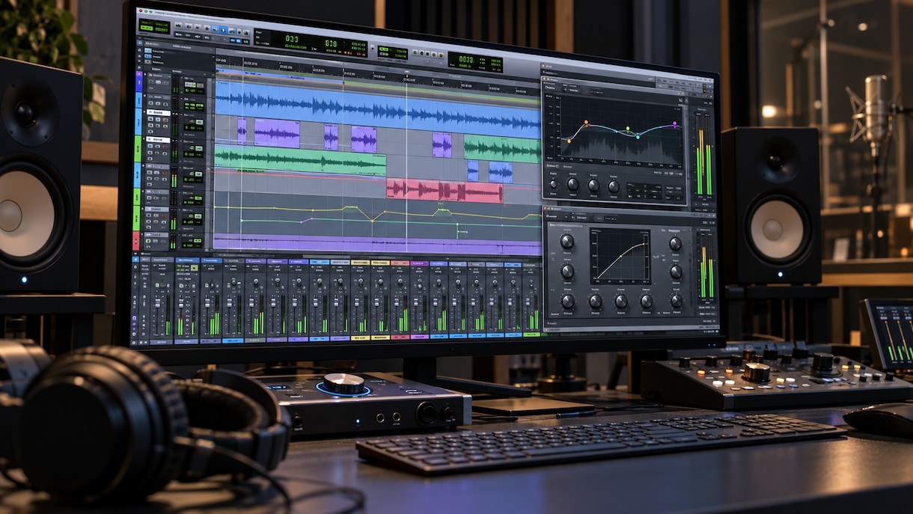Click the blue highlighted button in the top transport toolbar
The image size is (913, 514).
224,30
